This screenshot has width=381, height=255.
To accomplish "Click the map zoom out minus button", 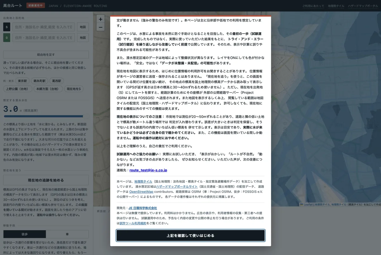I will [100, 27].
